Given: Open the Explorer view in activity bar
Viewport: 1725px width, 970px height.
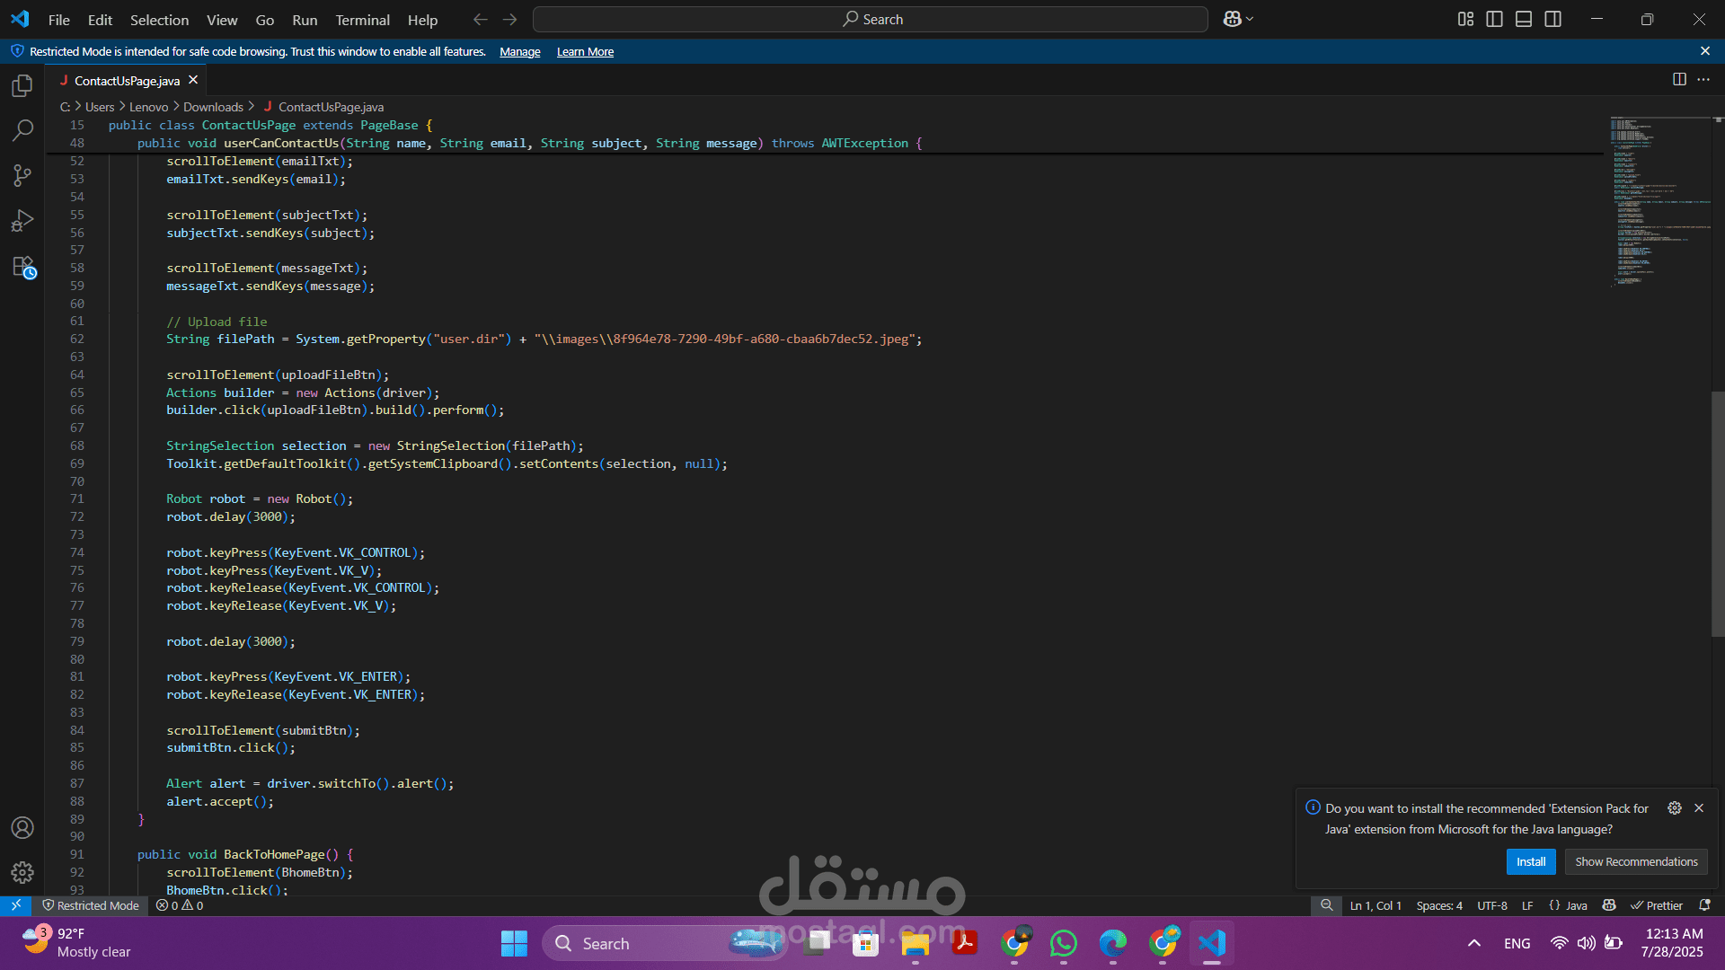Looking at the screenshot, I should [22, 86].
